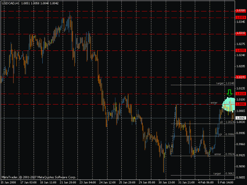
Task: Select the '5 Feb 14:00' time axis label
Action: [226, 183]
